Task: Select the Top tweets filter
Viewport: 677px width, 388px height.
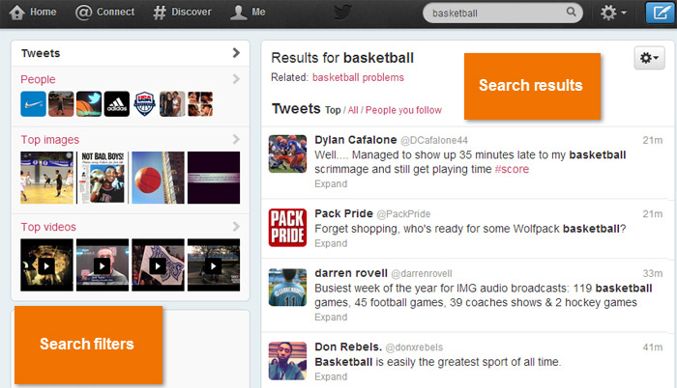Action: pyautogui.click(x=333, y=110)
